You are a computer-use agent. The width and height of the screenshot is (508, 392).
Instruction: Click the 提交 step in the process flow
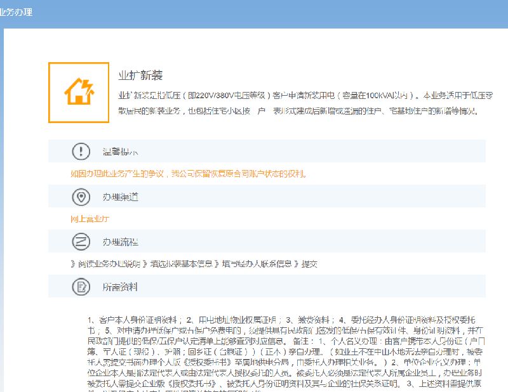(x=309, y=264)
